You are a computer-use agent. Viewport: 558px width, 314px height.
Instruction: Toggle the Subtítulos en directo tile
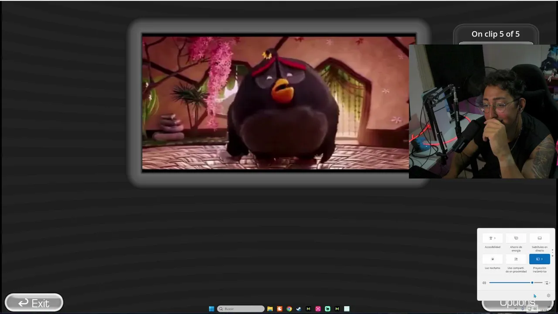tap(540, 238)
